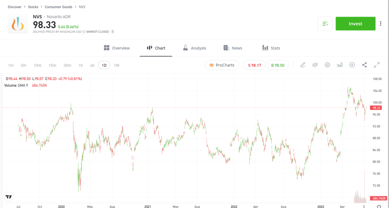Viewport: 389px width, 208px height.
Task: Click the ProCharts crown button
Action: (x=222, y=65)
